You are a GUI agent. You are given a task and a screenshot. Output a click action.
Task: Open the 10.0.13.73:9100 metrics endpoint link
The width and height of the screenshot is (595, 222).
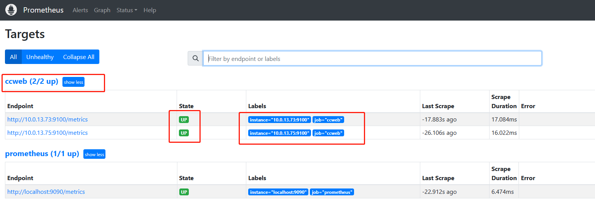(x=48, y=120)
